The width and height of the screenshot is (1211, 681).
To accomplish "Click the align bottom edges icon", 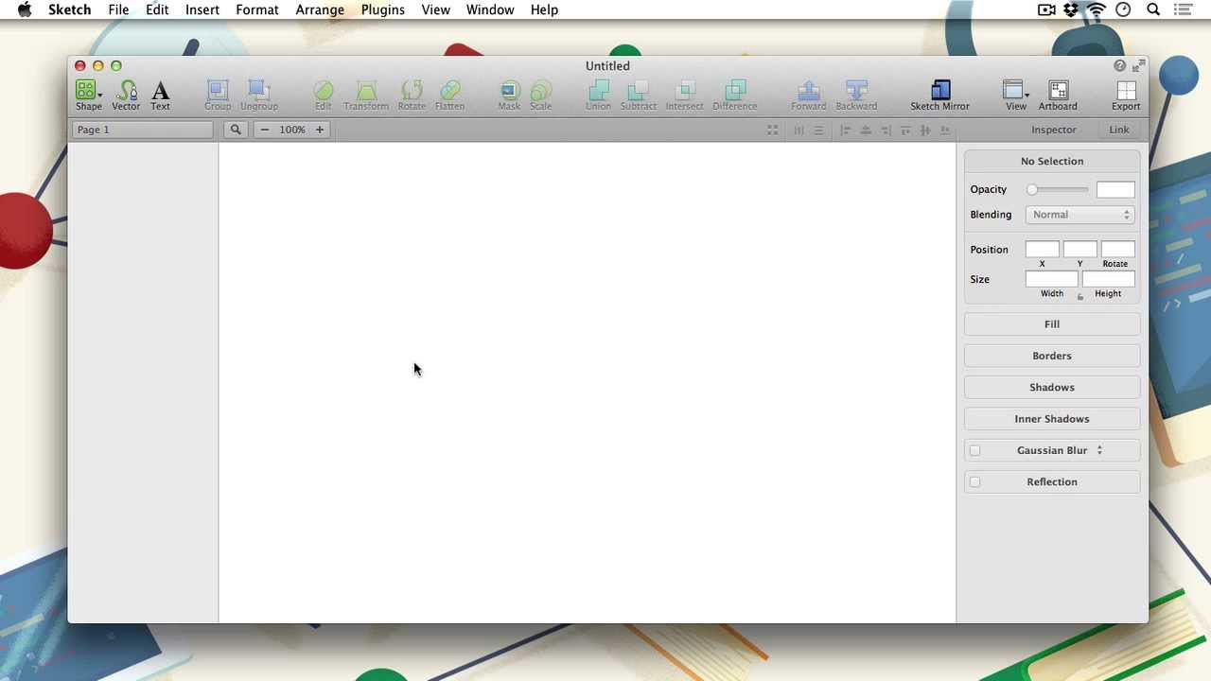I will (945, 130).
